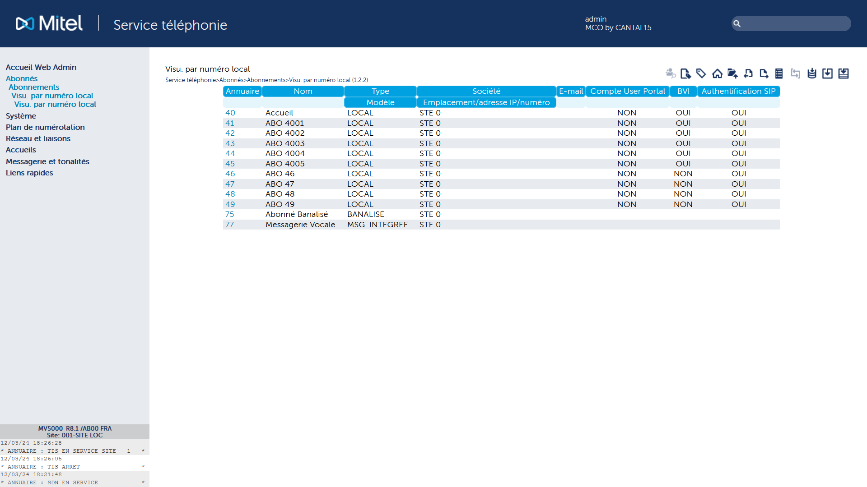Screen dimensions: 867x487
Task: Click the folder with up-arrow toolbar icon
Action: [733, 73]
